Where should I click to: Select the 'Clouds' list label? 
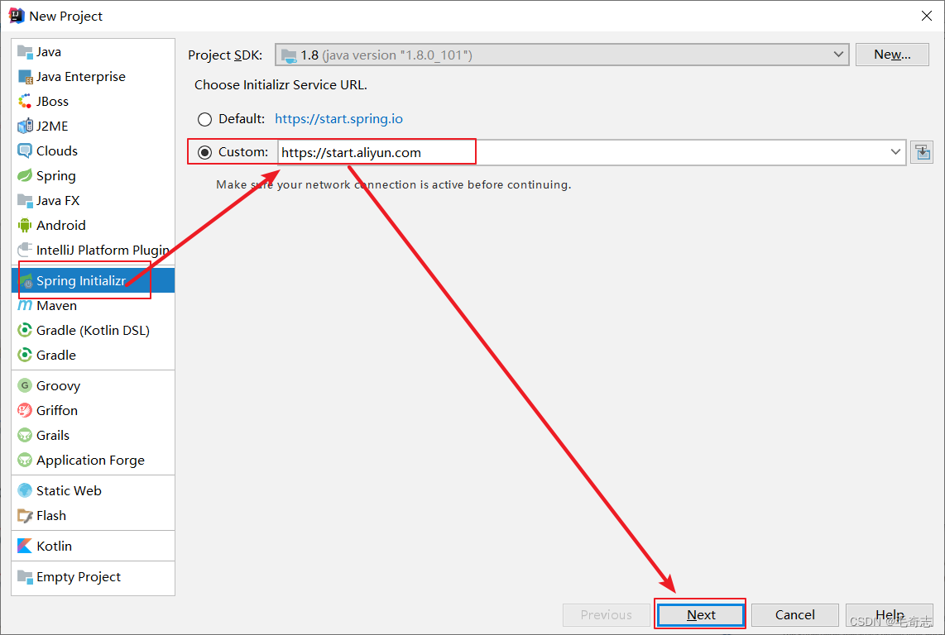pos(56,150)
